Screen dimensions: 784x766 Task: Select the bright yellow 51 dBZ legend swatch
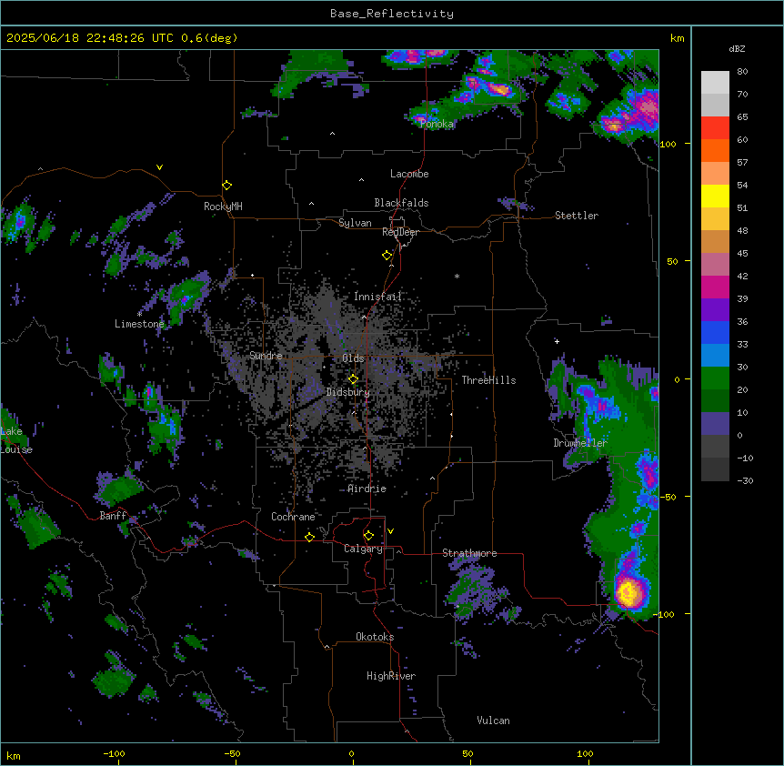715,196
